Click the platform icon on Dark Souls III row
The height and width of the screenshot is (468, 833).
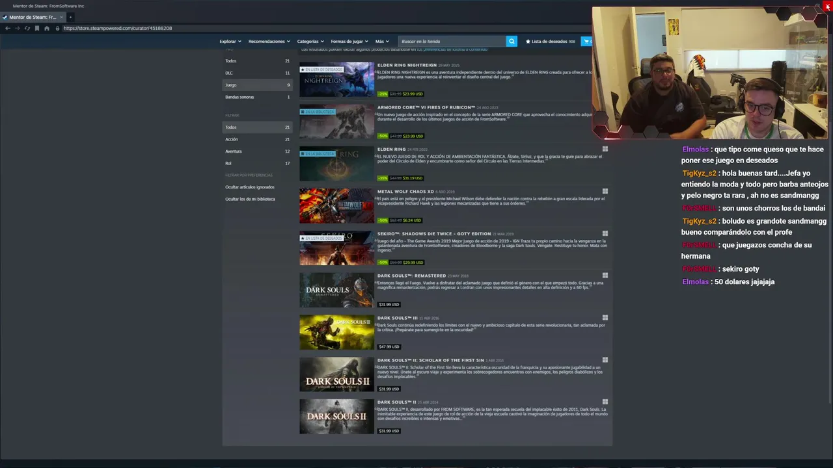(605, 318)
